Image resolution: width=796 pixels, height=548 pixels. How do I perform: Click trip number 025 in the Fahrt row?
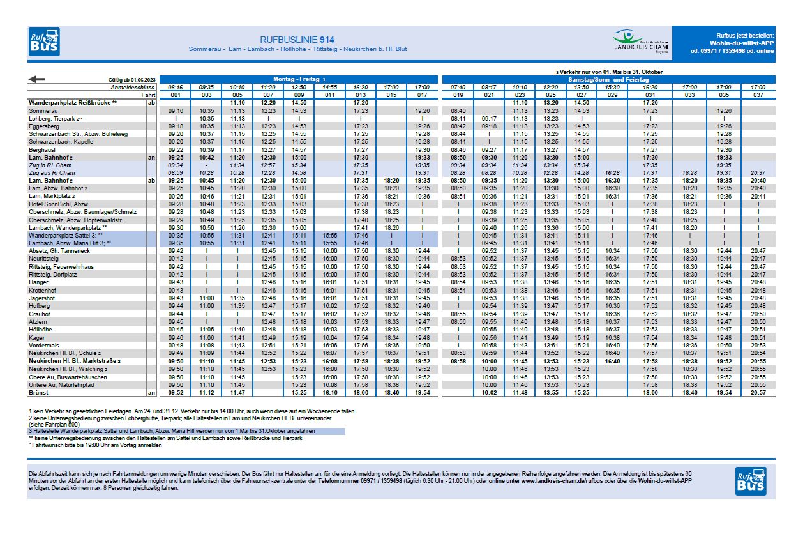[550, 95]
